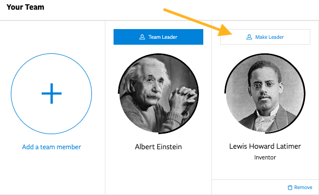Make Lewis Howard Latimer the leader
This screenshot has height=195, width=319.
(265, 37)
